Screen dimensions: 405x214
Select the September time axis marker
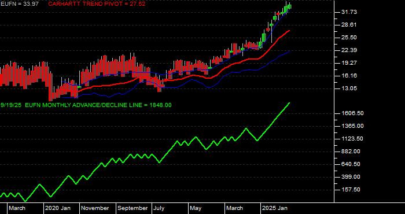click(x=132, y=208)
